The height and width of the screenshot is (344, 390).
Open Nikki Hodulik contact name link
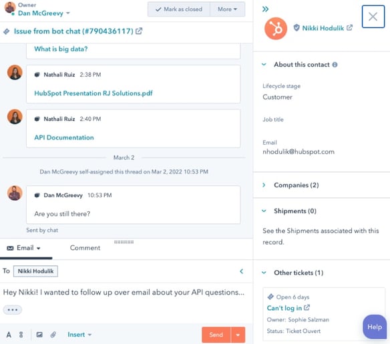pos(323,28)
